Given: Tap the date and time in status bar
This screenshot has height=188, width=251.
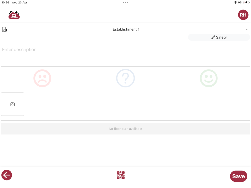Looking at the screenshot, I should 14,3.
